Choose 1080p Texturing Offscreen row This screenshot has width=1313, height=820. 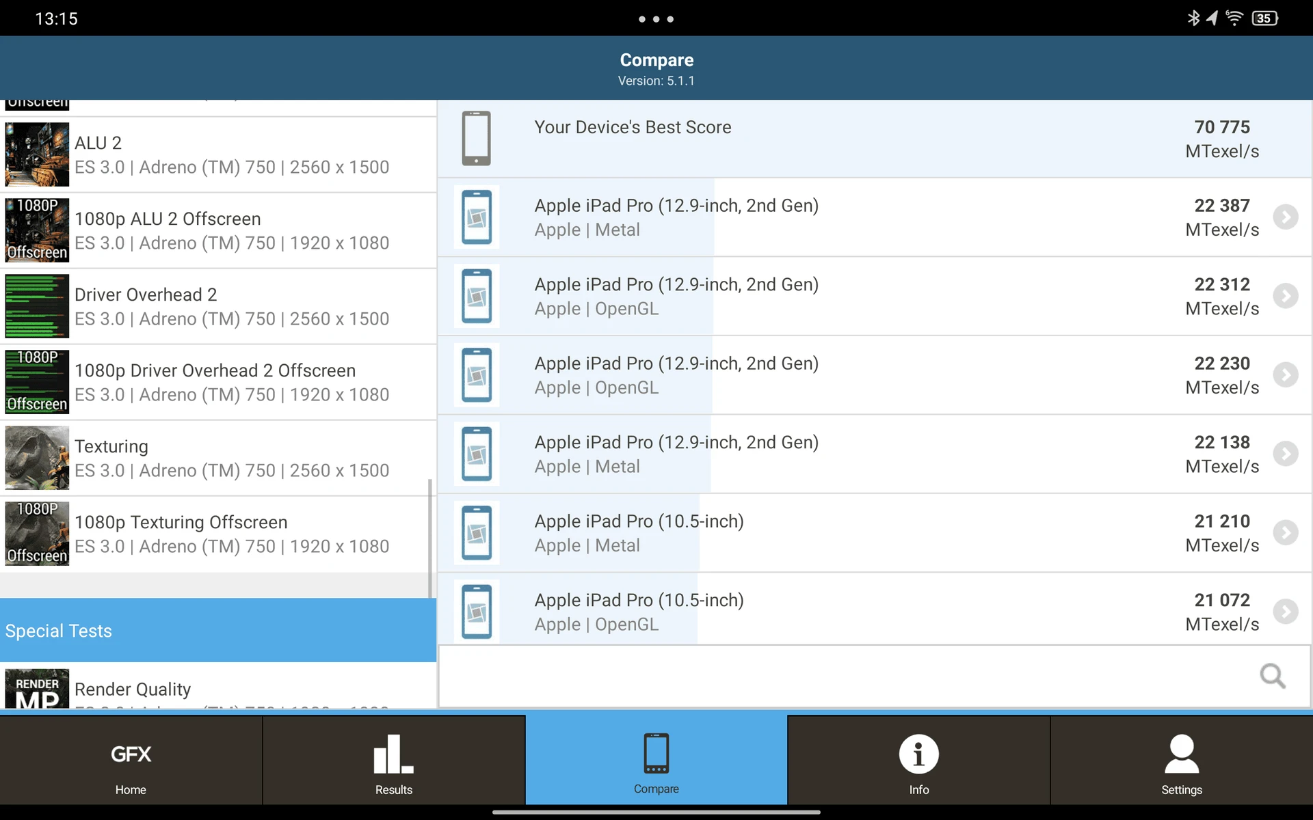218,534
